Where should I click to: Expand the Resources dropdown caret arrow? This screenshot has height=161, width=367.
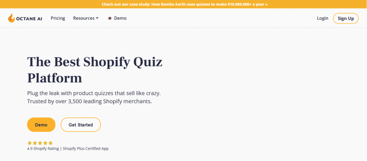click(x=97, y=19)
